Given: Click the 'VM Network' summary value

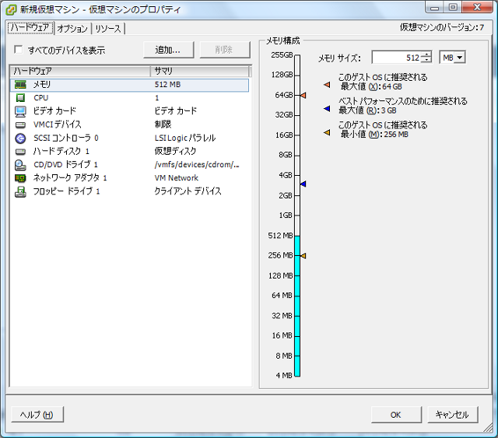Looking at the screenshot, I should [x=177, y=178].
